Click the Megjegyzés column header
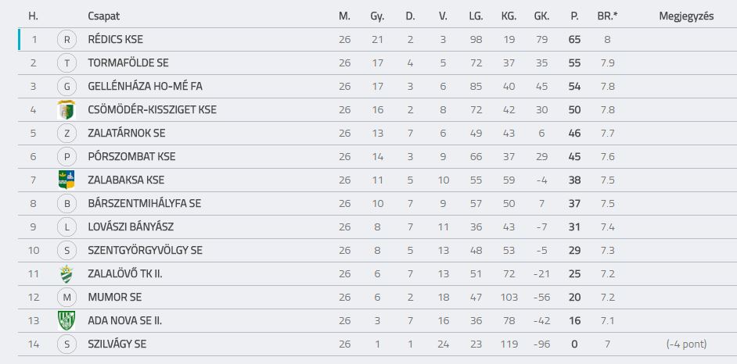Screen dimensions: 737x364 tap(686, 16)
